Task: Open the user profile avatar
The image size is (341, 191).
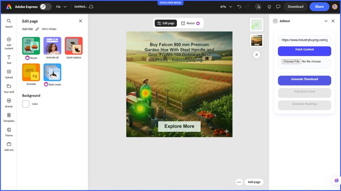Action: point(335,7)
